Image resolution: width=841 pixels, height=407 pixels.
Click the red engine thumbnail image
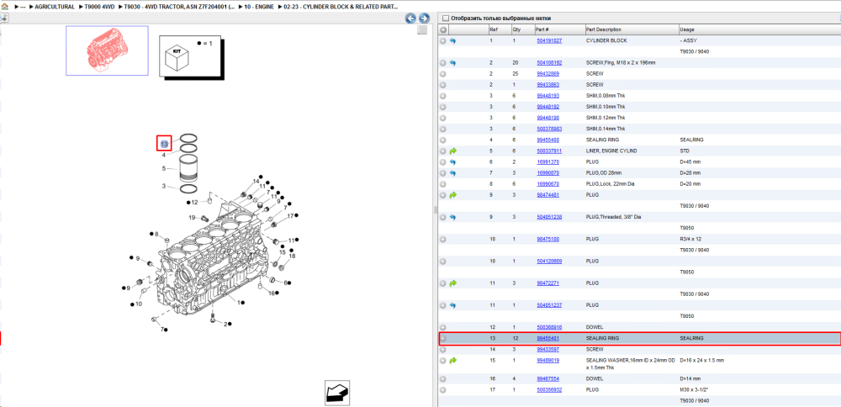106,50
